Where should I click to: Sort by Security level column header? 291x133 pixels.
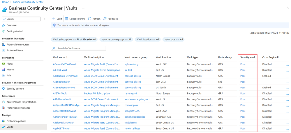[247, 57]
